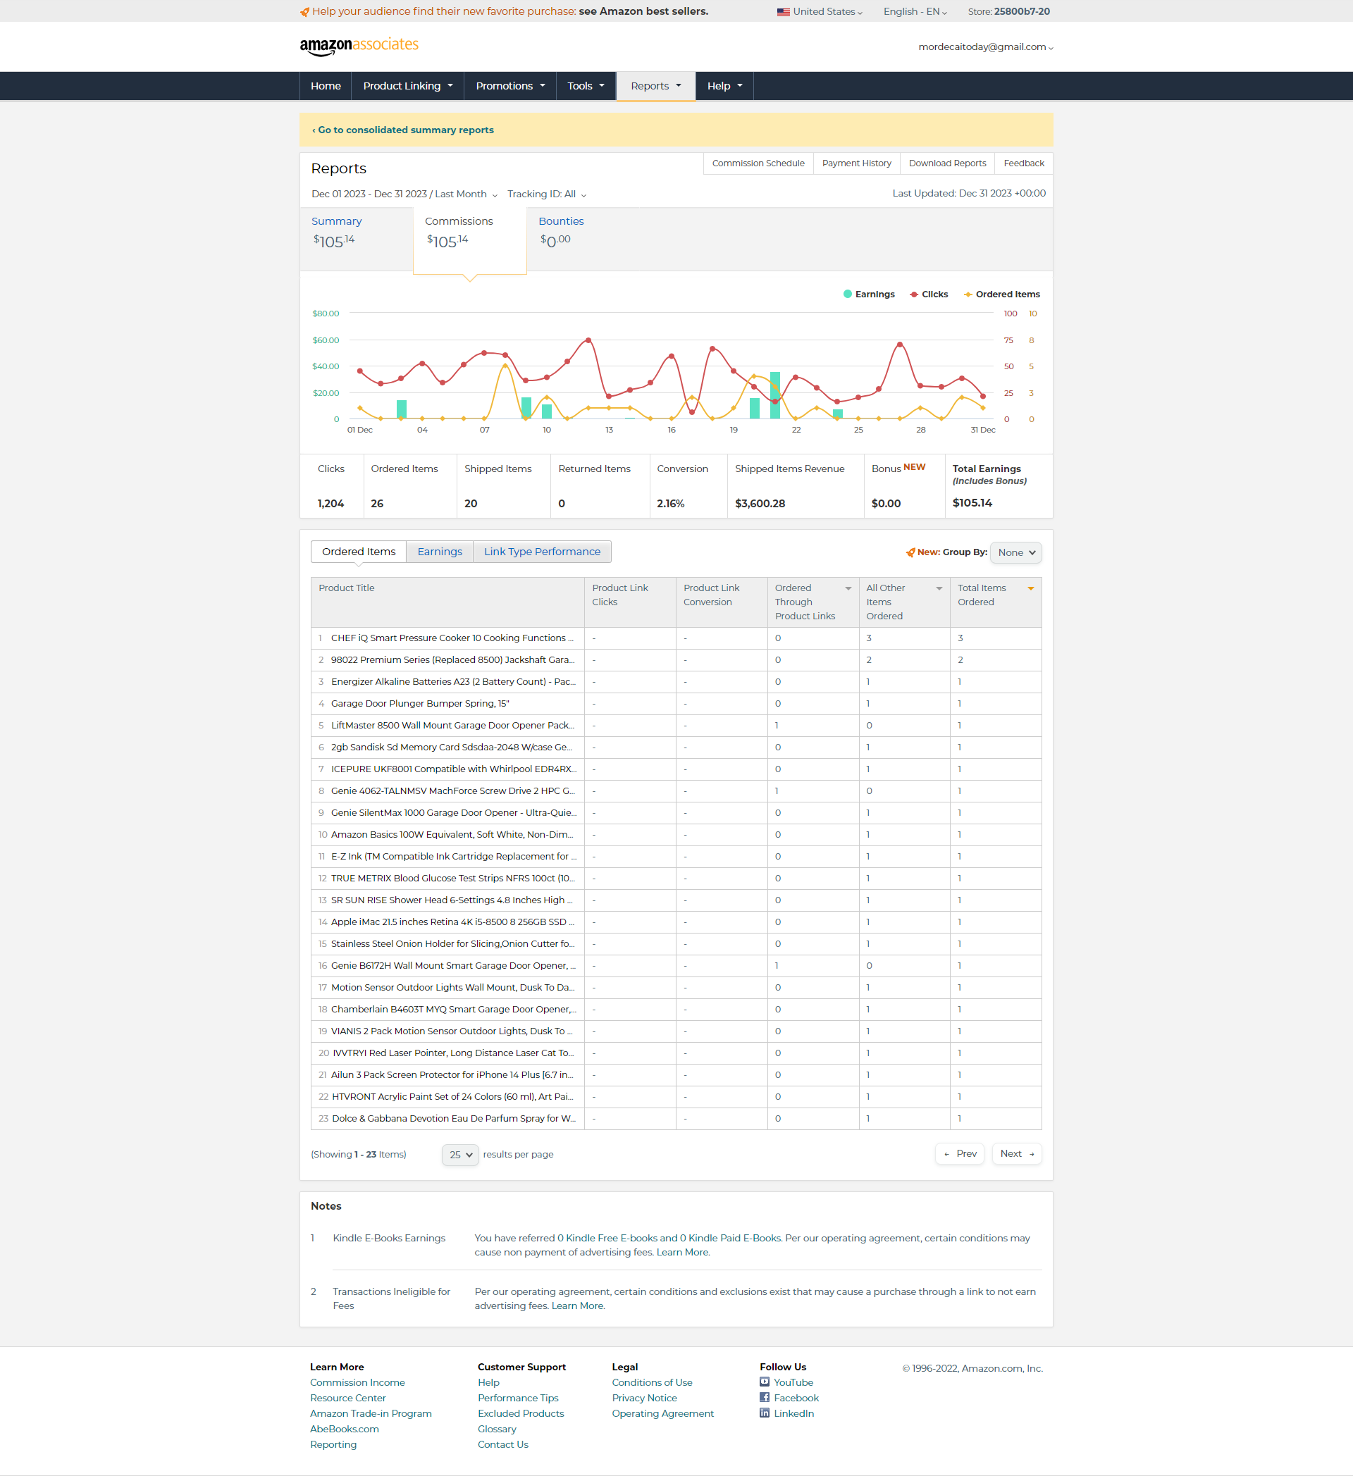Click the Feedback button

tap(1023, 163)
